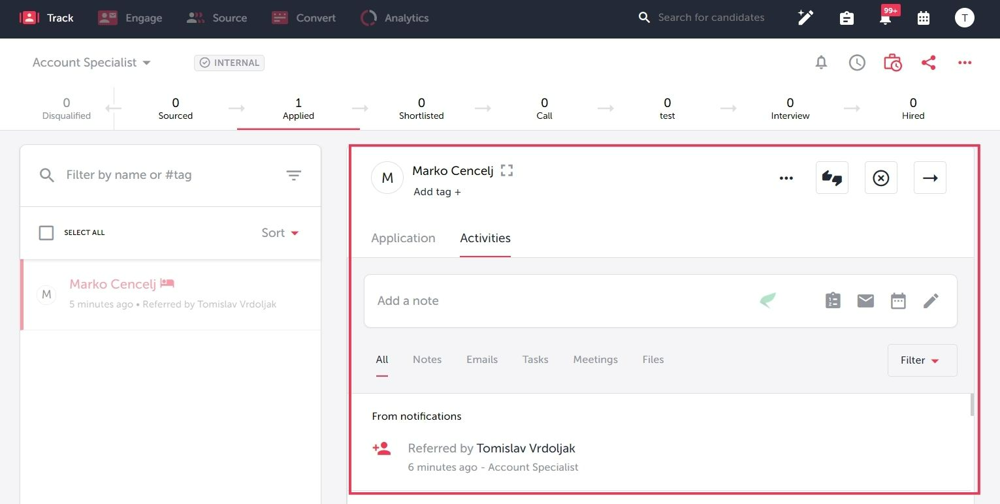Open the clipboard icon in the top bar
1000x504 pixels.
[847, 18]
